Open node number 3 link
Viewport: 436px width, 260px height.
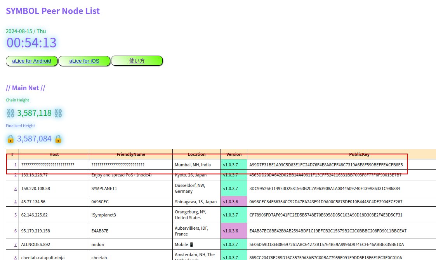(15, 188)
